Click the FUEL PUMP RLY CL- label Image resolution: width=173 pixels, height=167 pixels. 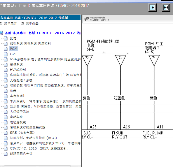(153, 135)
